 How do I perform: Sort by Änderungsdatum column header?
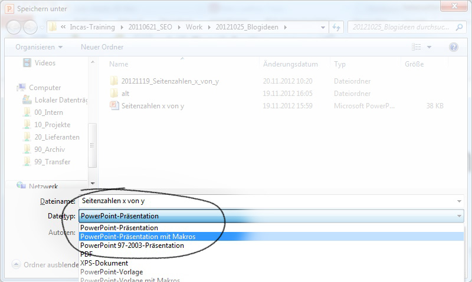tap(290, 64)
